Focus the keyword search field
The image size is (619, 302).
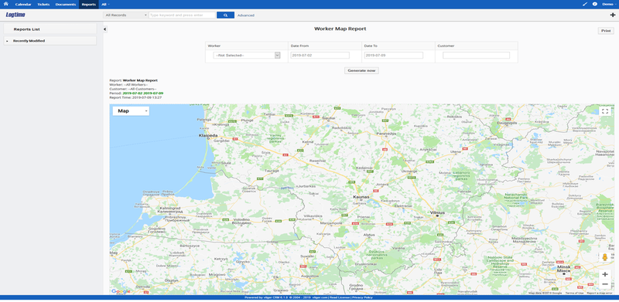click(182, 15)
